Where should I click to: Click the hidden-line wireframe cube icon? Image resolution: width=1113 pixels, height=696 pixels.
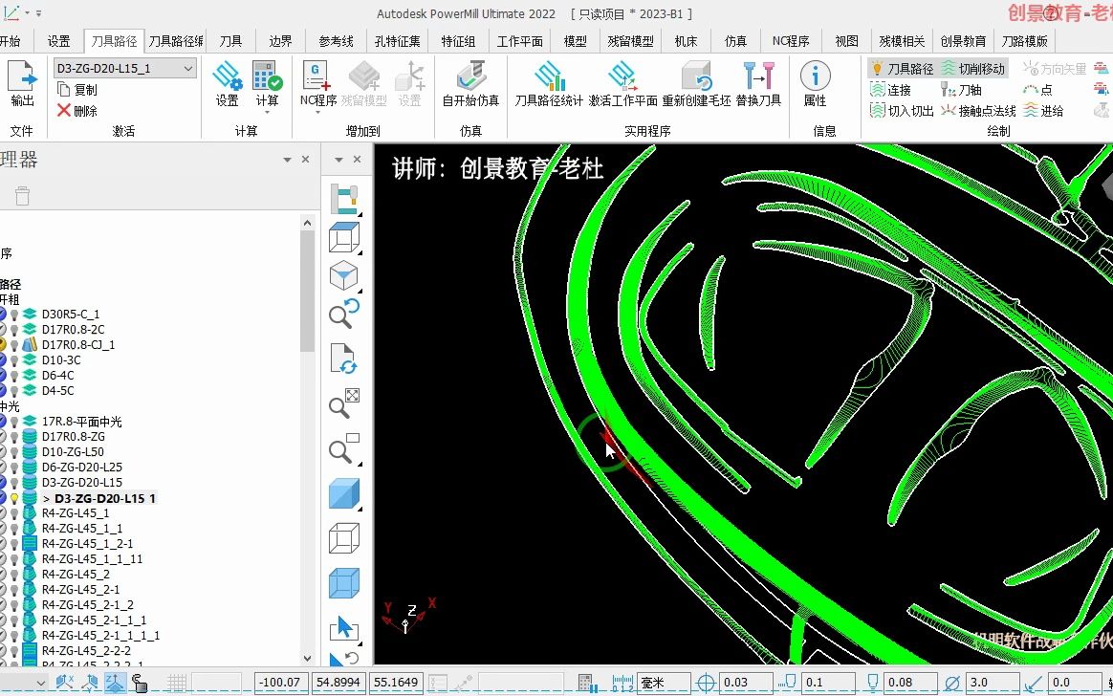click(344, 538)
